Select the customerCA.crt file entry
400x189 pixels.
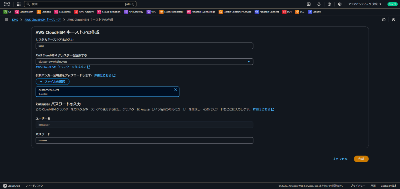[107, 92]
